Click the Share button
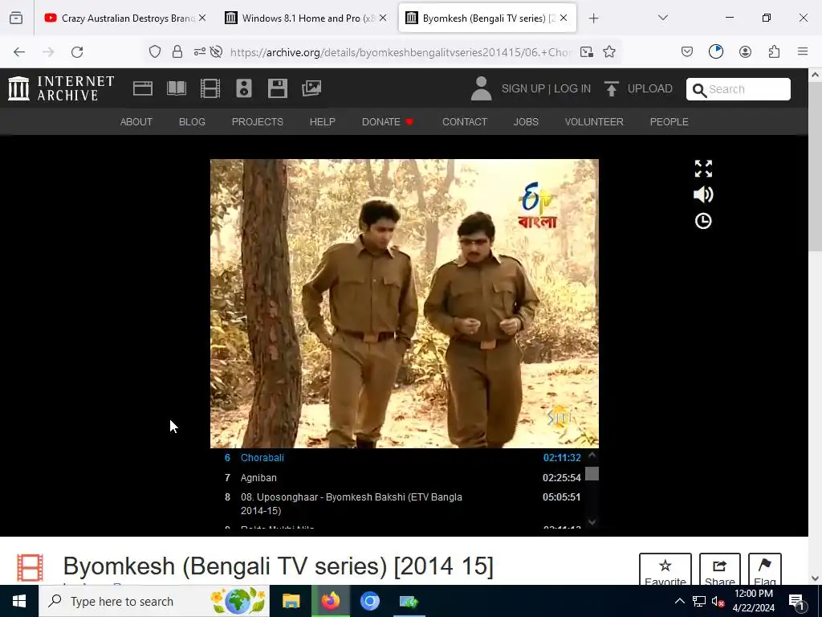 [x=720, y=570]
